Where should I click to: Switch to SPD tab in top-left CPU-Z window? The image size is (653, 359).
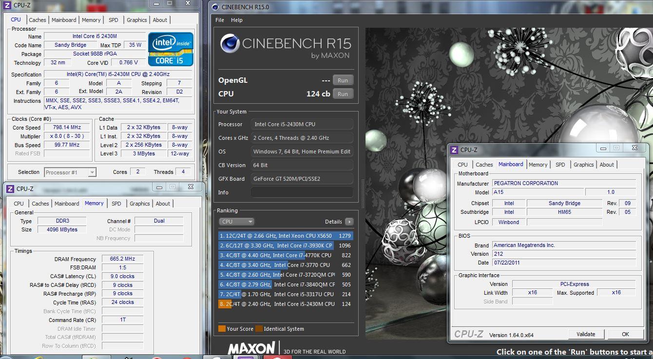pyautogui.click(x=113, y=20)
